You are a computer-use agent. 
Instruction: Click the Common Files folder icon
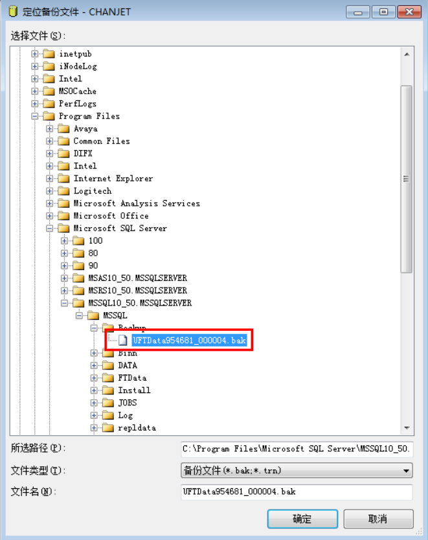point(63,141)
